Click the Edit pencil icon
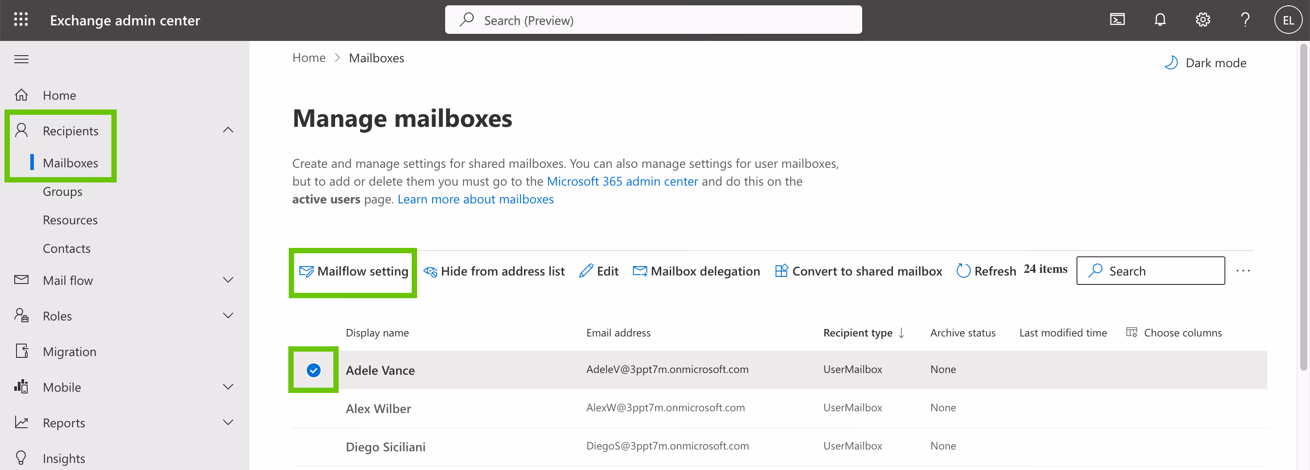Viewport: 1310px width, 470px height. click(586, 271)
